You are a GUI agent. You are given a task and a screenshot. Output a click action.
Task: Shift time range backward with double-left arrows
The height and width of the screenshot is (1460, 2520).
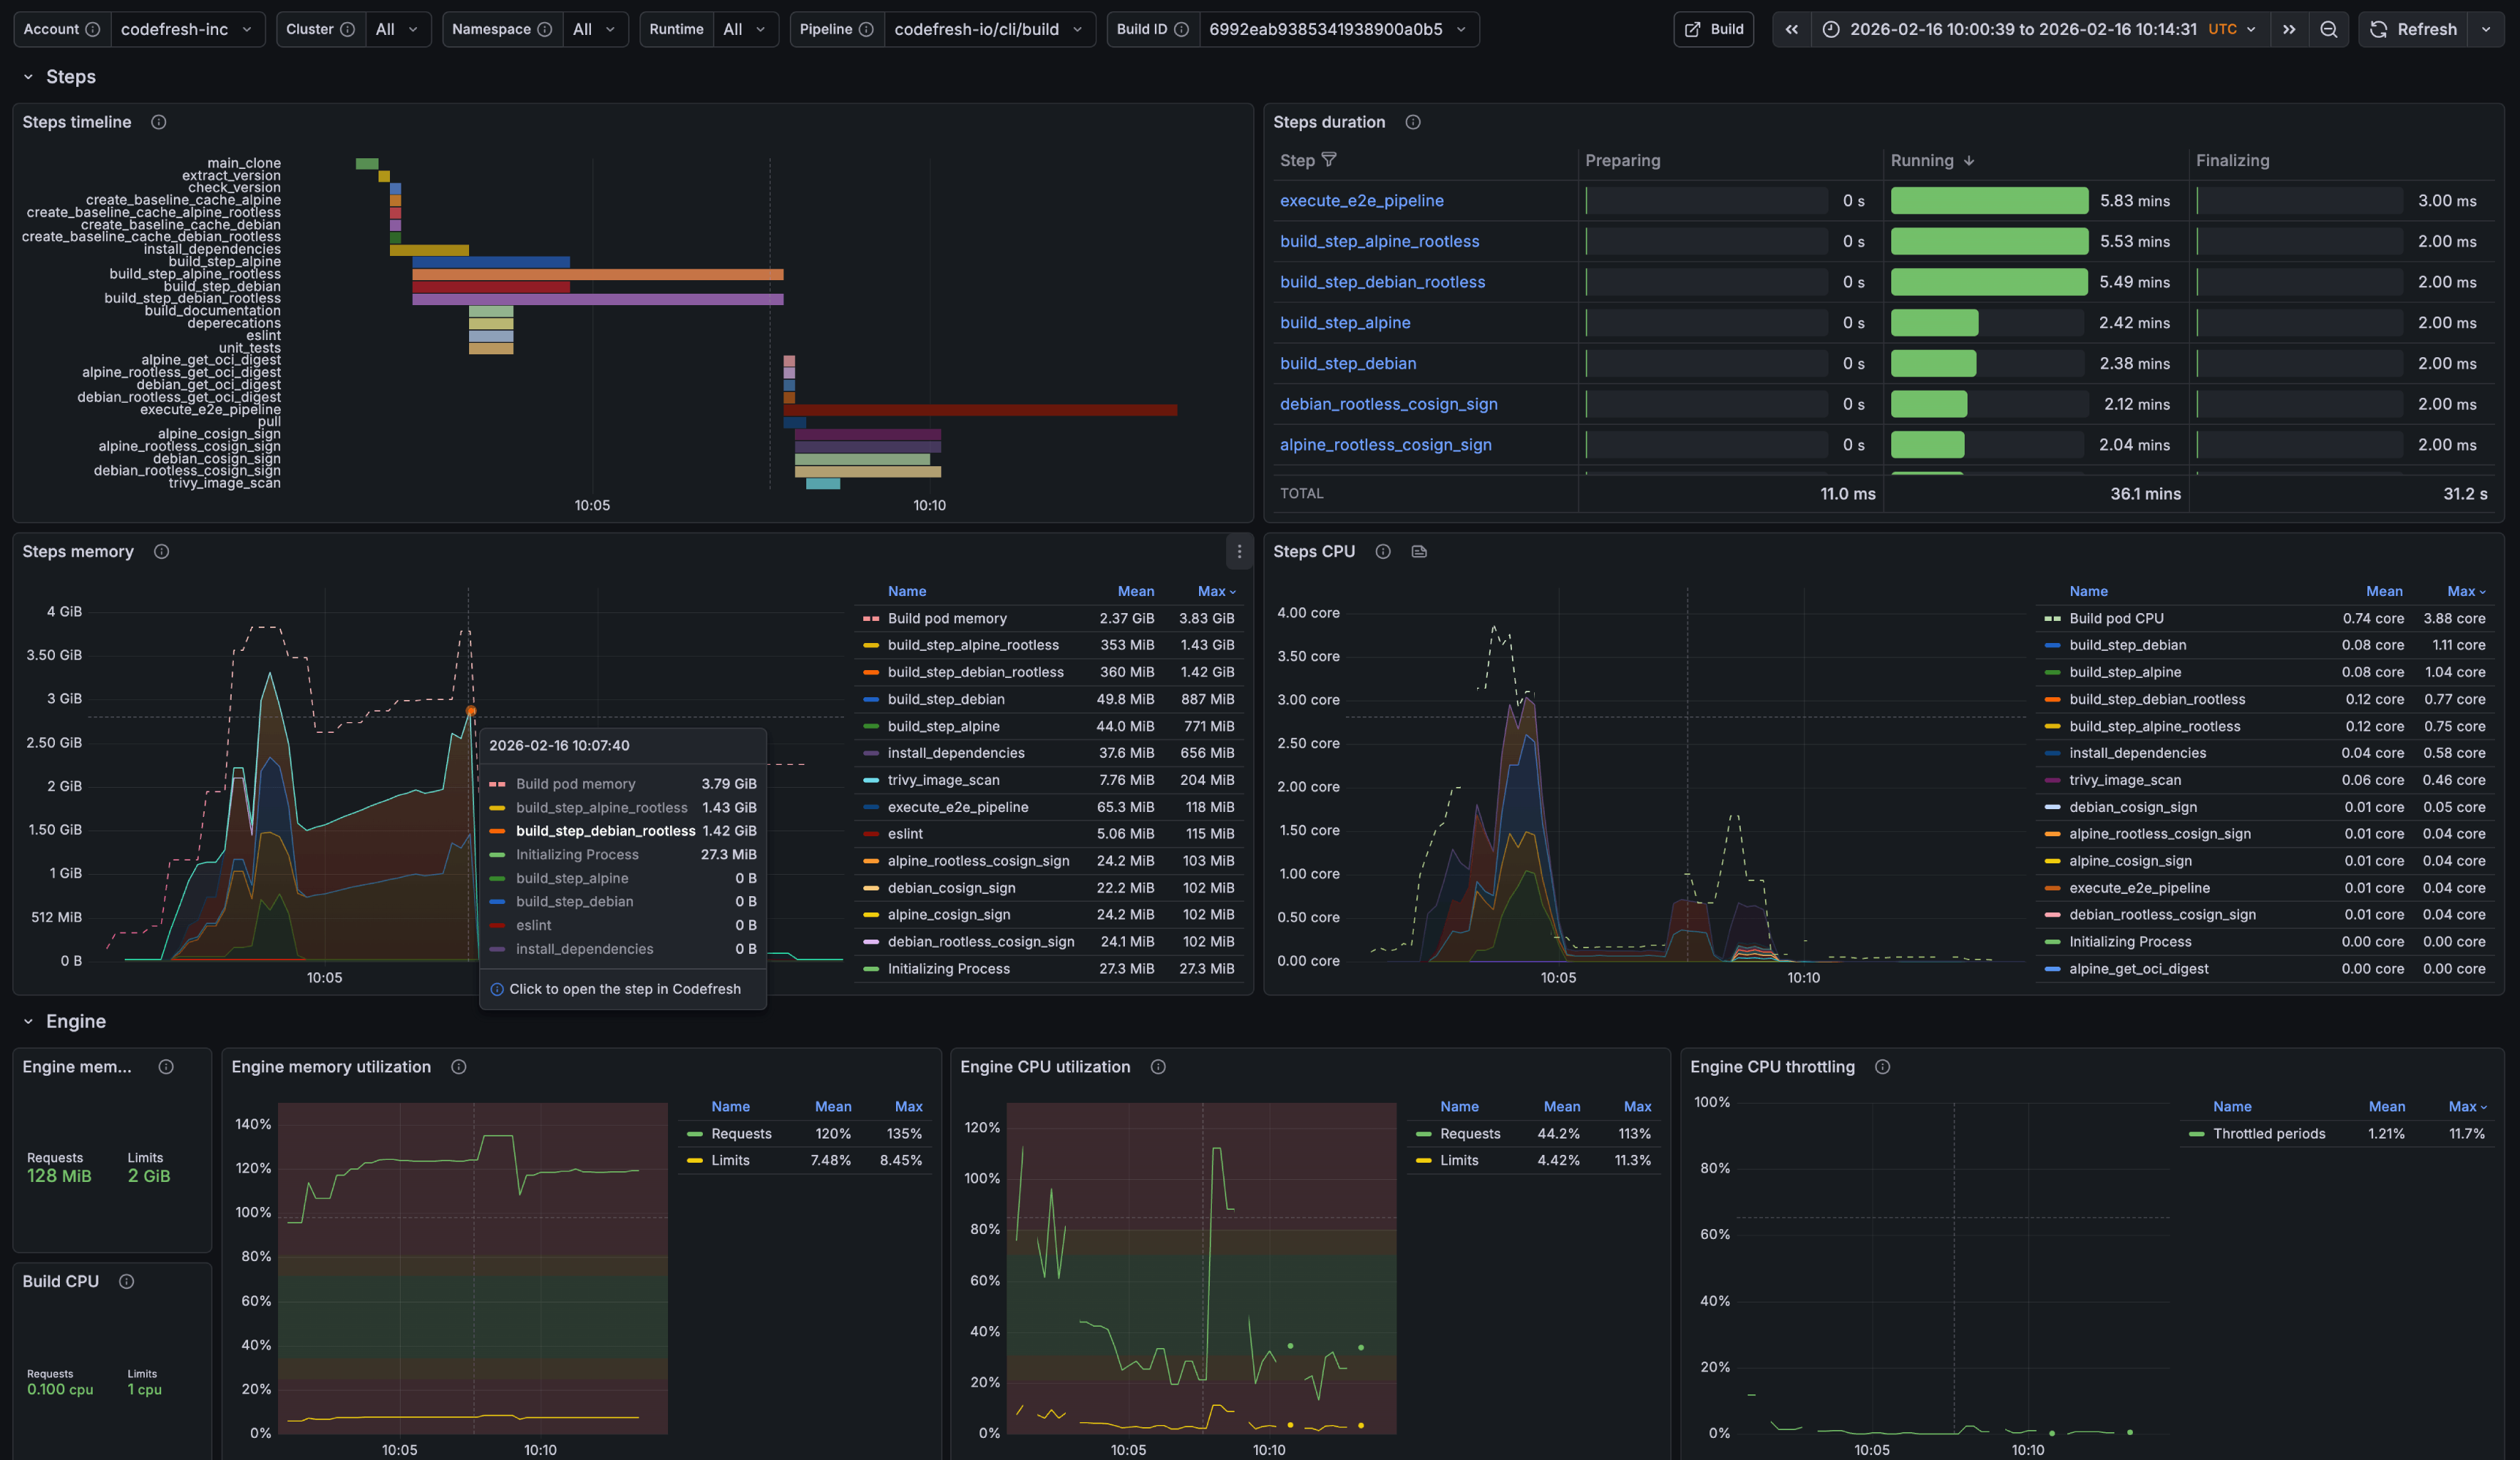click(x=1792, y=29)
